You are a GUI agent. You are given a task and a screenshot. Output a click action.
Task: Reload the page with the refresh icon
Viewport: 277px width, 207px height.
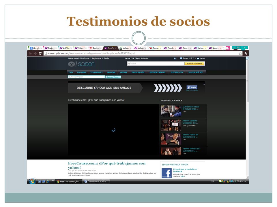40,53
